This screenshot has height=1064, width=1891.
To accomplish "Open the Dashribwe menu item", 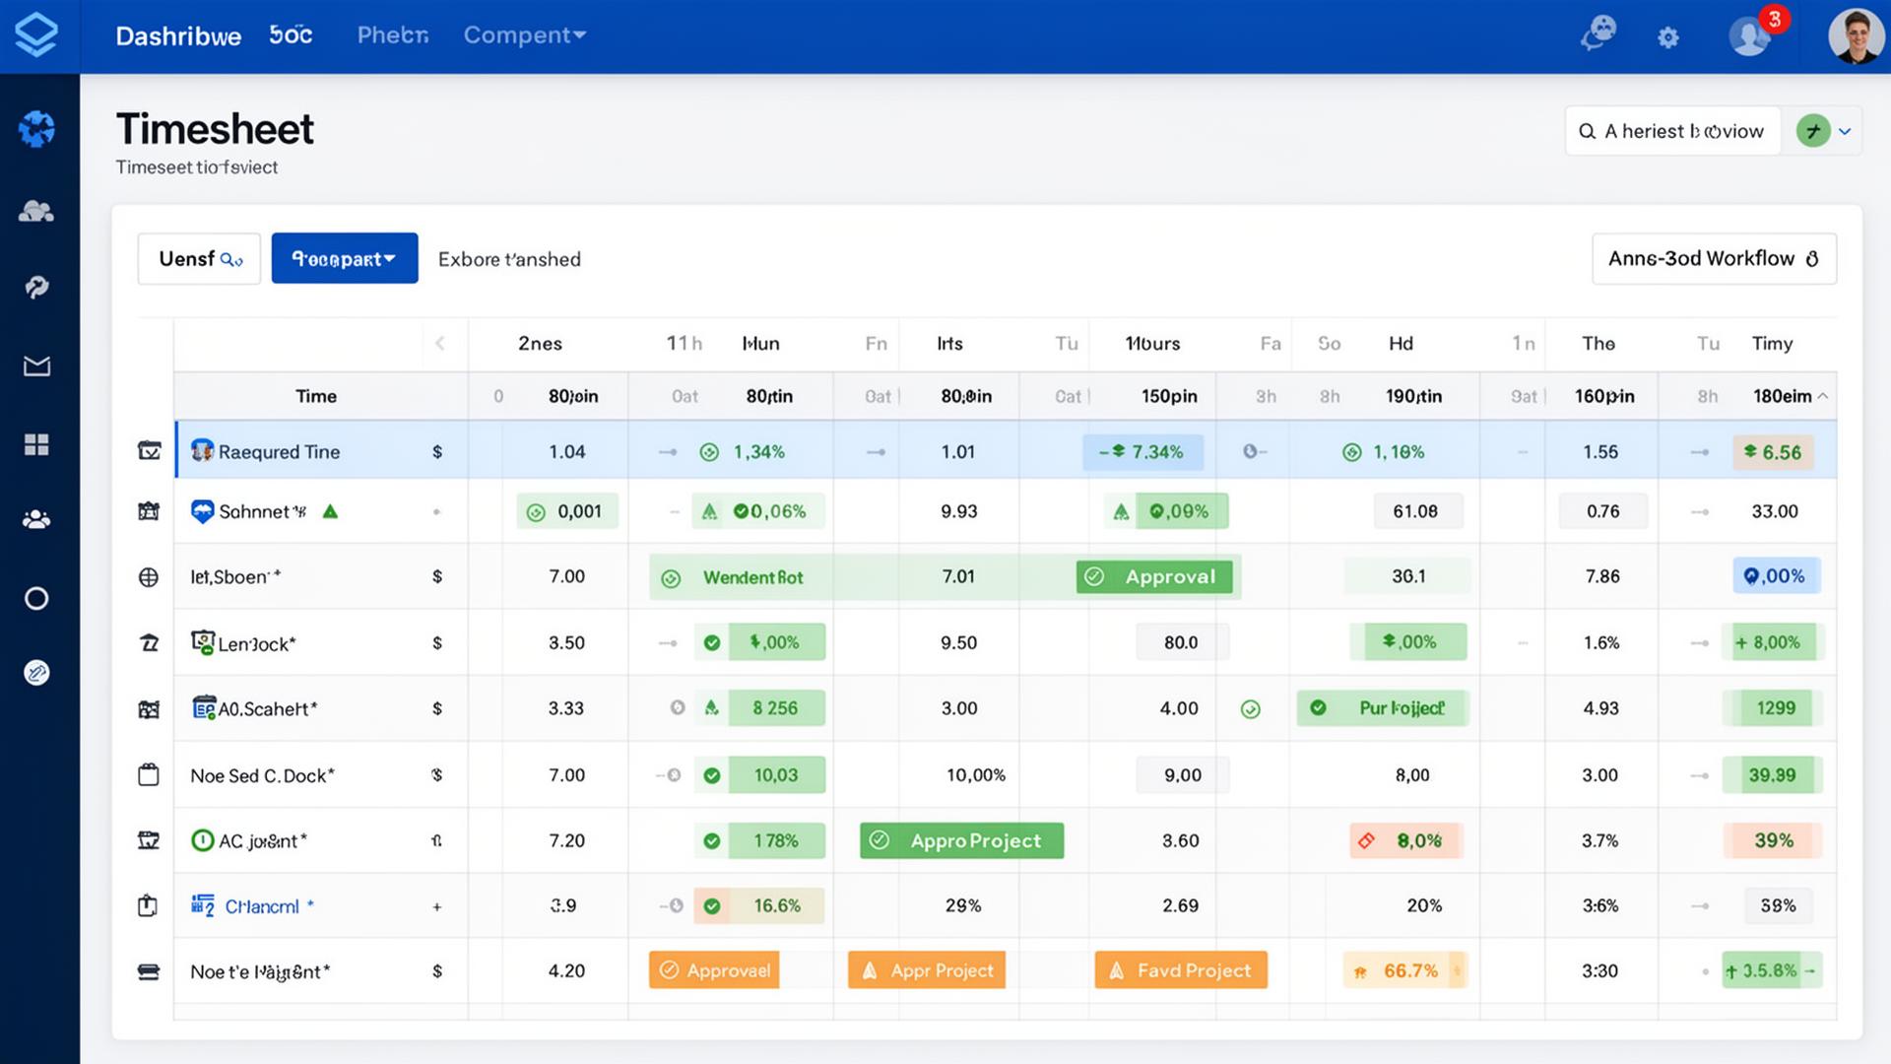I will coord(178,36).
